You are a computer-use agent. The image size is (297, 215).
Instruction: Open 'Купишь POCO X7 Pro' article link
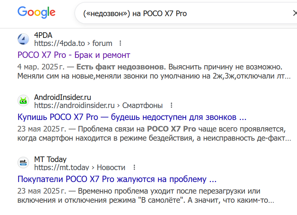click(132, 117)
